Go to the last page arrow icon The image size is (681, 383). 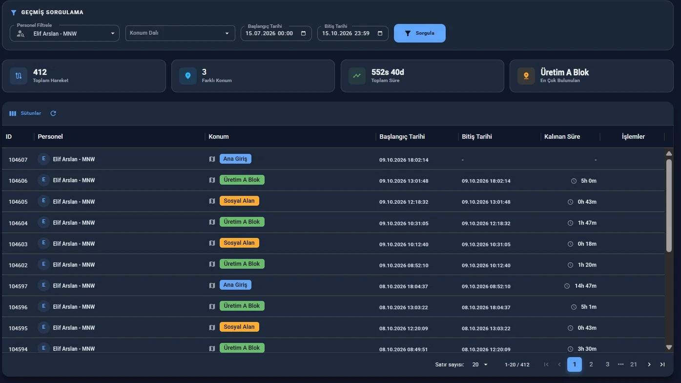(x=662, y=364)
